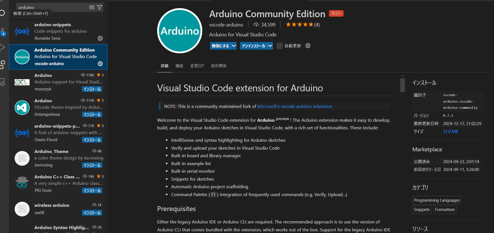Install the moozzyk Arduino extension
494x233 pixels.
tap(92, 89)
